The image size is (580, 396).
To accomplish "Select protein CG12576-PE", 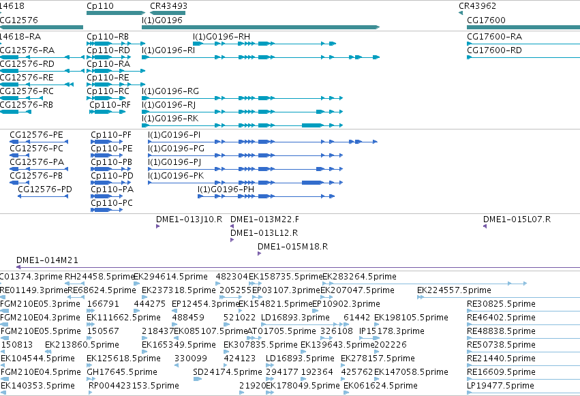I will click(39, 142).
